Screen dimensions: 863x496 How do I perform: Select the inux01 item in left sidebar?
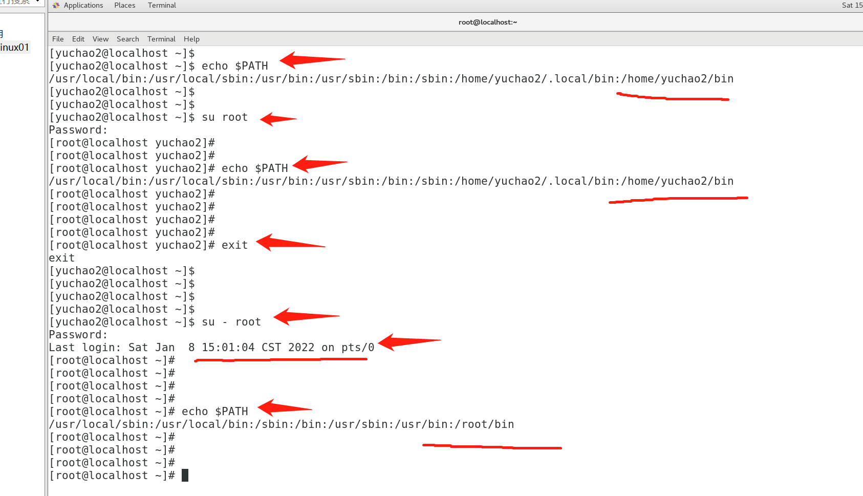pos(15,47)
